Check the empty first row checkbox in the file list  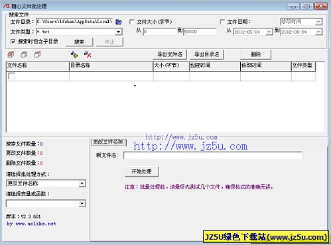click(11, 76)
